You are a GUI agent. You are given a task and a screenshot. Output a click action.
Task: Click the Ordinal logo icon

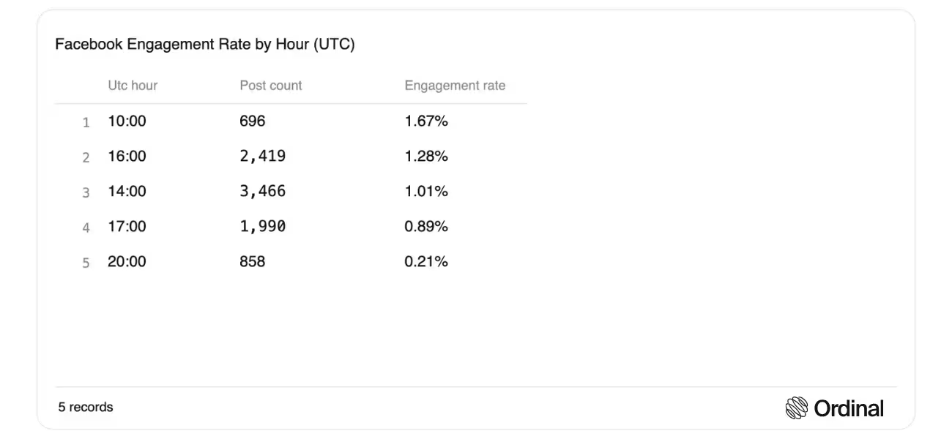(796, 408)
